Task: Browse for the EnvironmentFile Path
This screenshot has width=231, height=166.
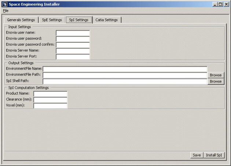Action: coord(216,75)
